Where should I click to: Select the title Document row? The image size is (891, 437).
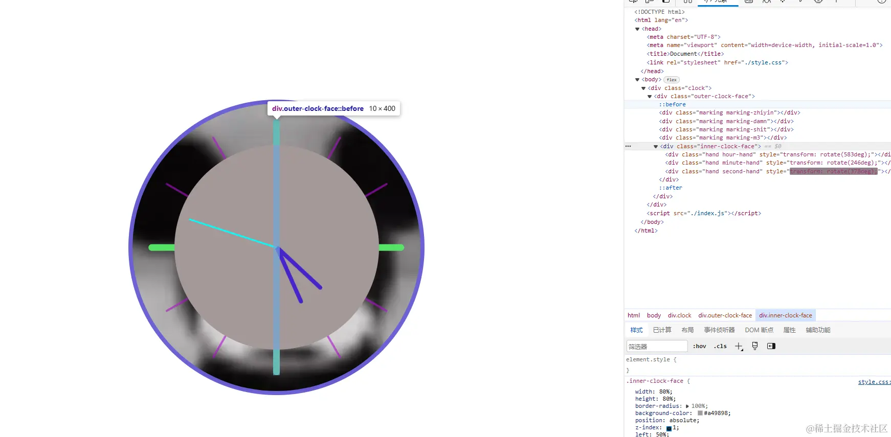coord(685,54)
